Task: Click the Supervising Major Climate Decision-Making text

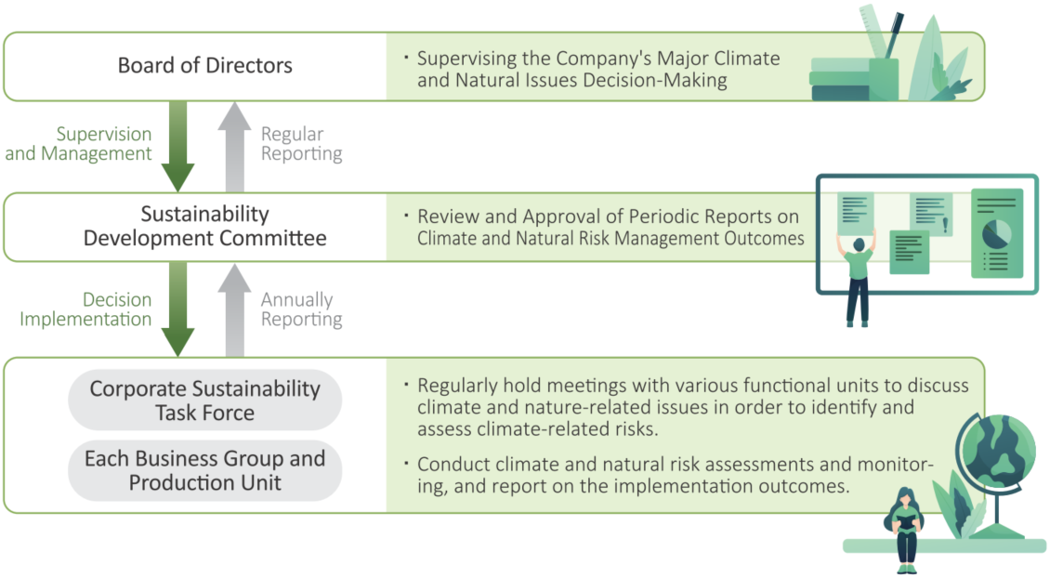Action: 598,69
